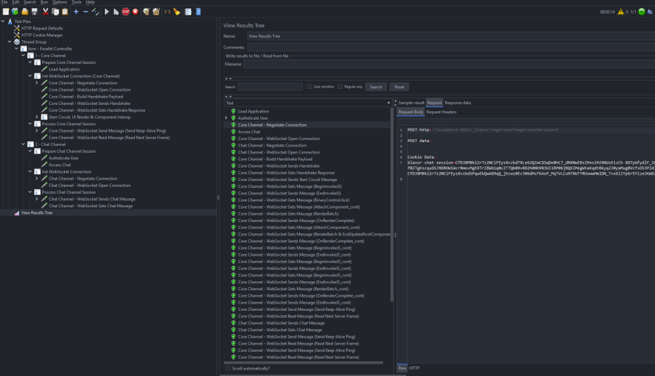Image resolution: width=655 pixels, height=376 pixels.
Task: Click the Name field of View Results Tree
Action: click(x=451, y=36)
